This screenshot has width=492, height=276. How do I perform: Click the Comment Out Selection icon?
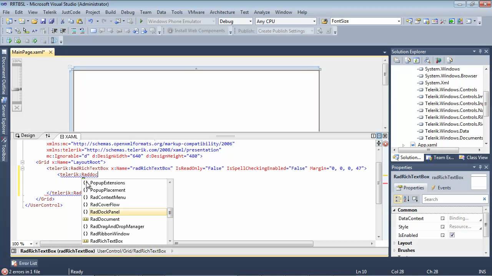pyautogui.click(x=73, y=31)
